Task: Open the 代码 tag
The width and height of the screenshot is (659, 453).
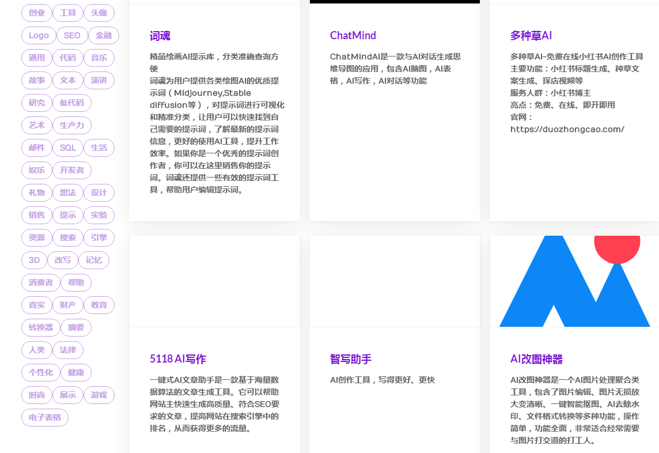Action: [67, 58]
